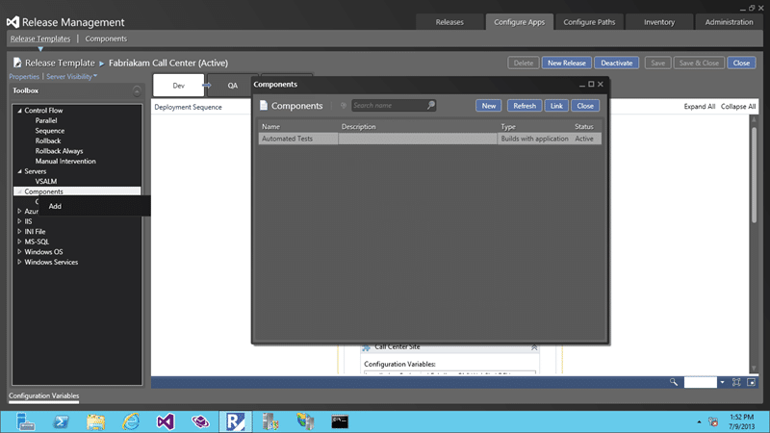Click the search magnifier in Components dialog
The image size is (770, 433).
(430, 105)
